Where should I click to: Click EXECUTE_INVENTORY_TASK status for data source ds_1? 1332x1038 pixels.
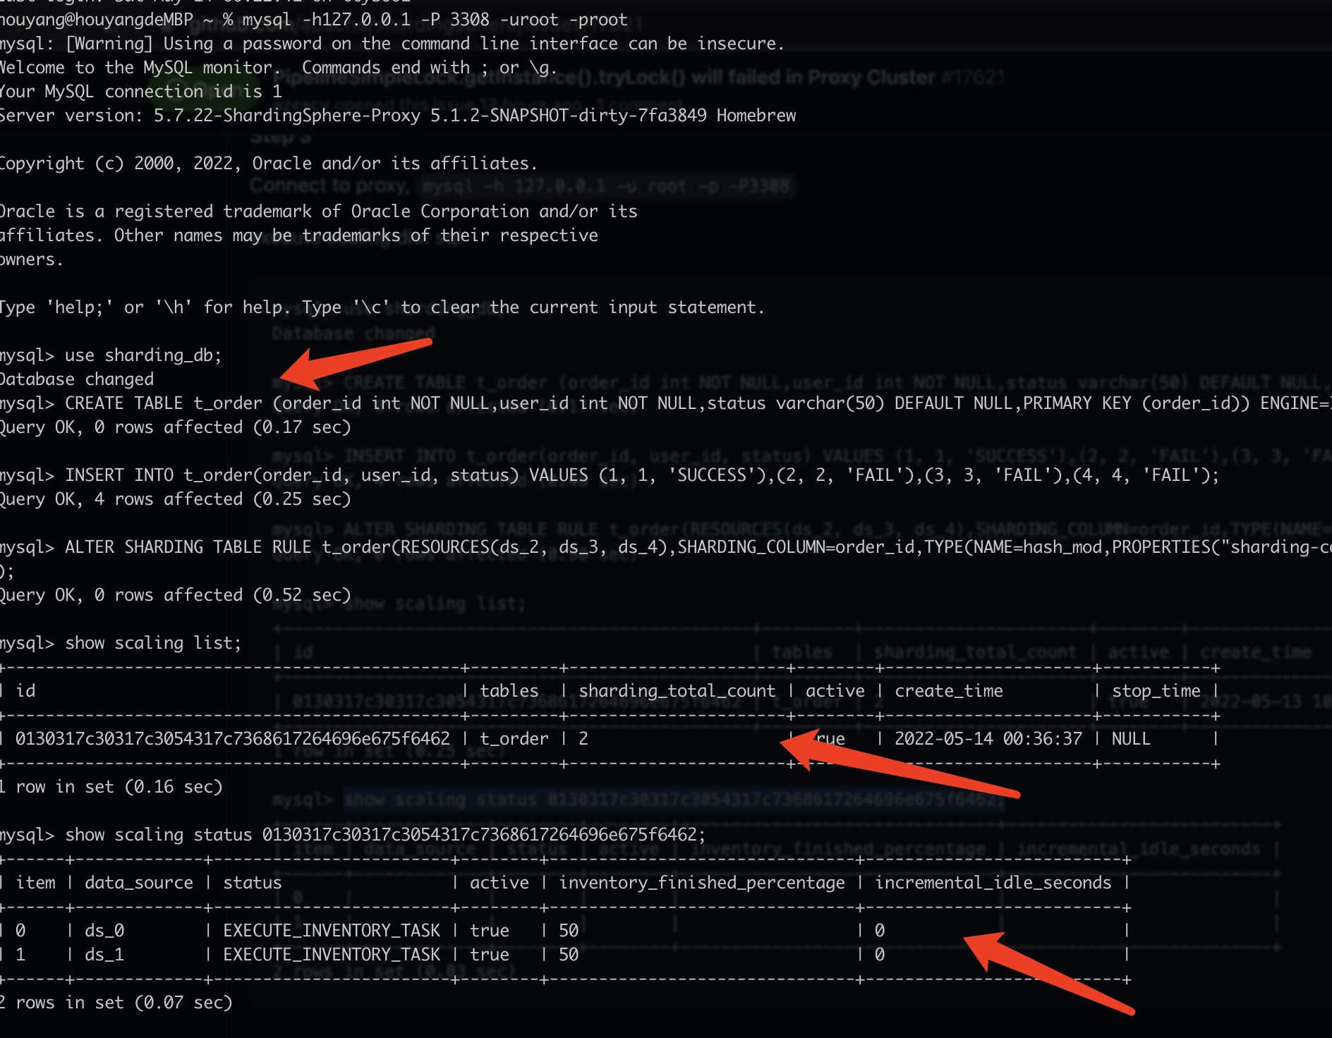click(330, 954)
